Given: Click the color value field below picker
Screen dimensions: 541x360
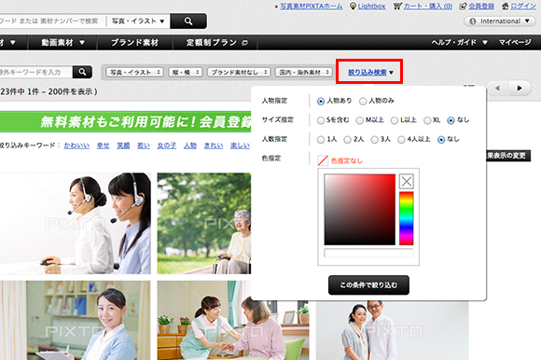Looking at the screenshot, I should [x=368, y=254].
